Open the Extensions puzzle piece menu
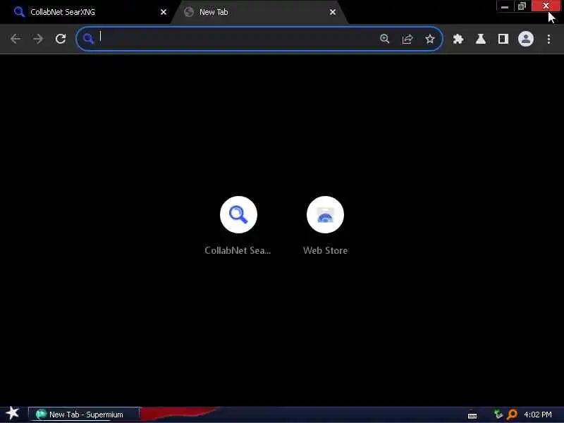Screen dimensions: 564x423 point(458,39)
